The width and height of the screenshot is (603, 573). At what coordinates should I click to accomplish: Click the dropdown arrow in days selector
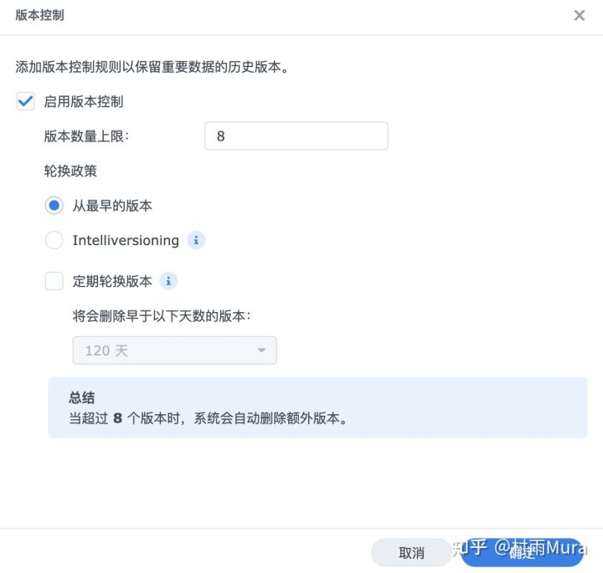(x=261, y=350)
